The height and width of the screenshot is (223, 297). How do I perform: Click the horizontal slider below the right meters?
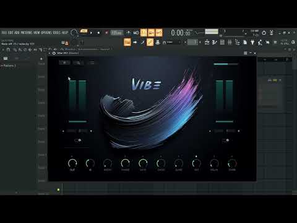click(225, 121)
